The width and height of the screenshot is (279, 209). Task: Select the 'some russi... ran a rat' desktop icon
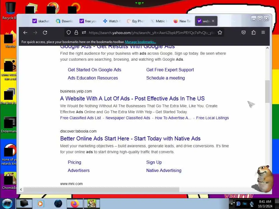pyautogui.click(x=9, y=70)
